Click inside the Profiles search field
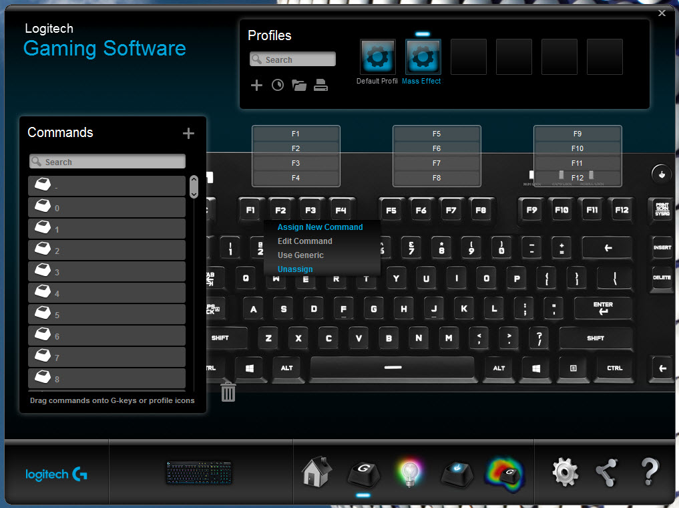 [x=292, y=59]
